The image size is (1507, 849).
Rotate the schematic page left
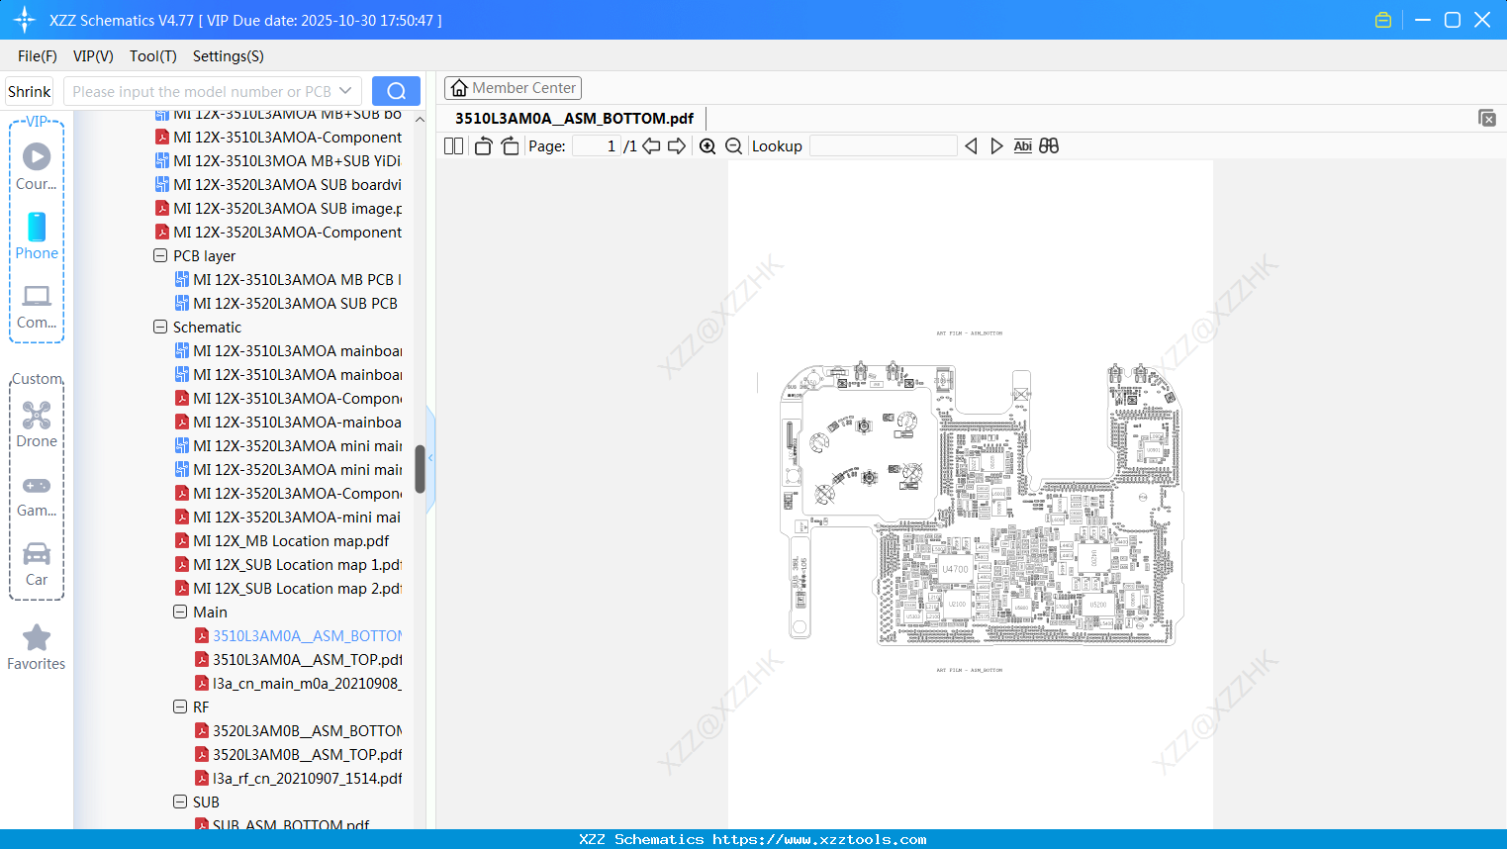(x=482, y=145)
